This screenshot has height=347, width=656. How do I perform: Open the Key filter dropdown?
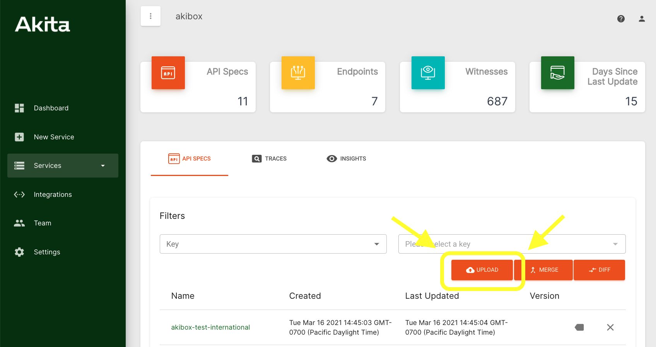tap(273, 244)
